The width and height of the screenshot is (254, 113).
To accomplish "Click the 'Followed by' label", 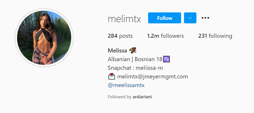I will point(119,97).
